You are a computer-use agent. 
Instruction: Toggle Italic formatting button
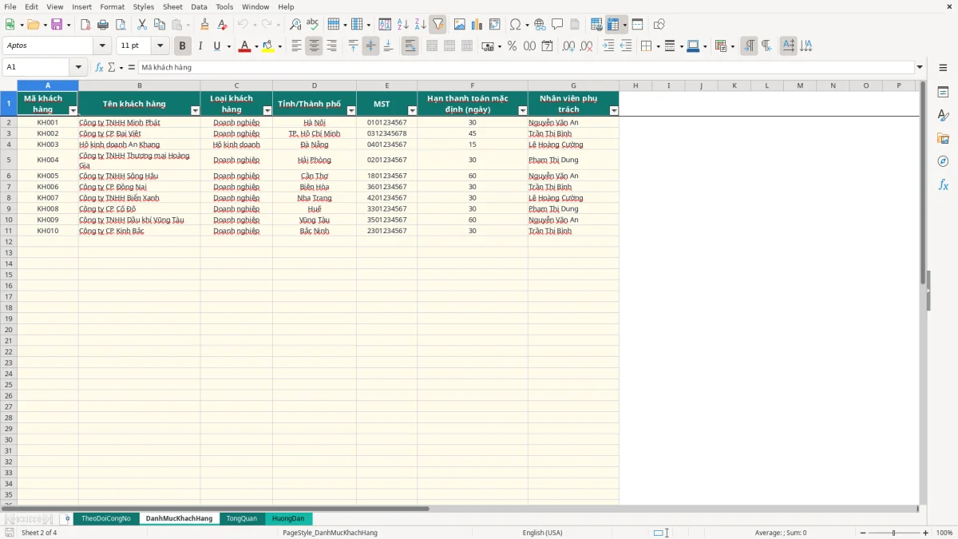200,46
